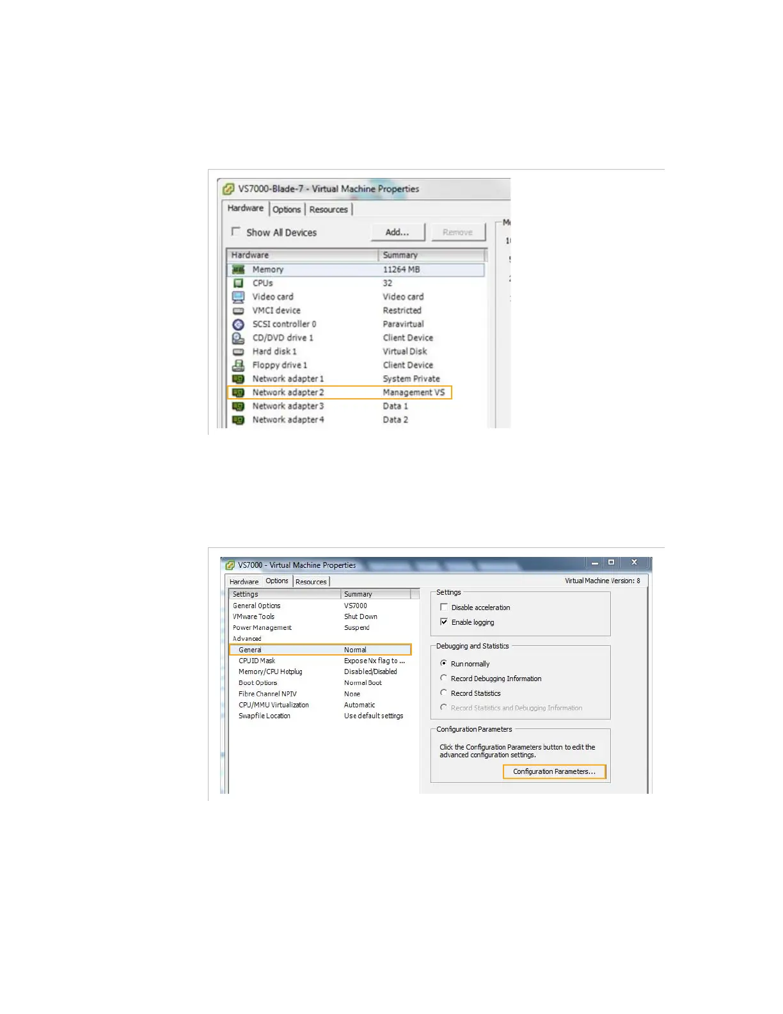Click the VS7000 window title icon

click(x=230, y=565)
